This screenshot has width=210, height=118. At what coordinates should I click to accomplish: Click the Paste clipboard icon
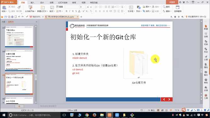pyautogui.click(x=4, y=8)
